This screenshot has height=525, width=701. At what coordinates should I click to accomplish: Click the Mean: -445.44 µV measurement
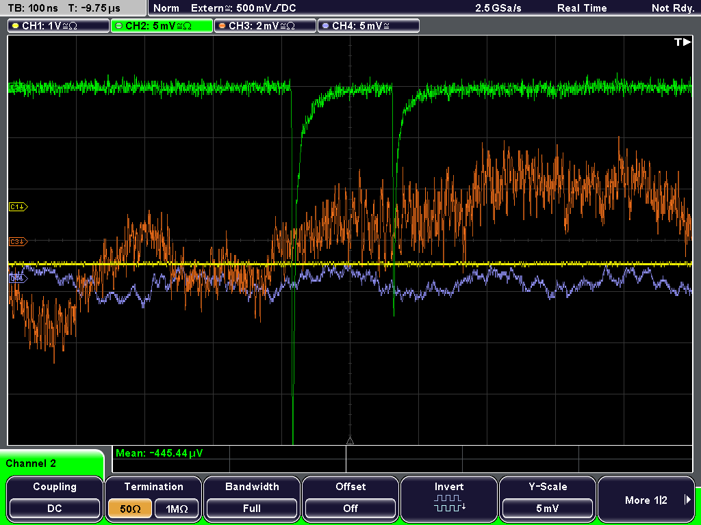click(x=159, y=453)
